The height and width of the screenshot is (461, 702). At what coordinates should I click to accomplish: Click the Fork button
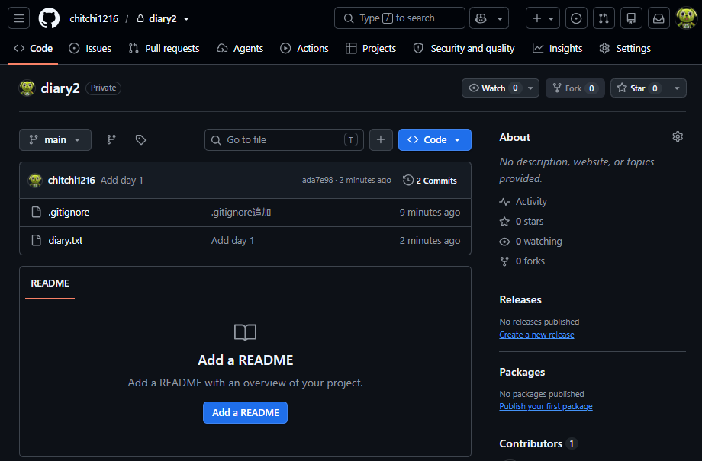pyautogui.click(x=575, y=88)
